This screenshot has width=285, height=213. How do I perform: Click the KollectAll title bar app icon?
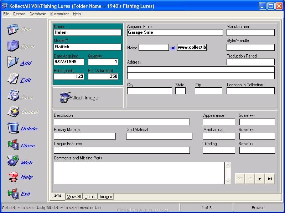5,6
